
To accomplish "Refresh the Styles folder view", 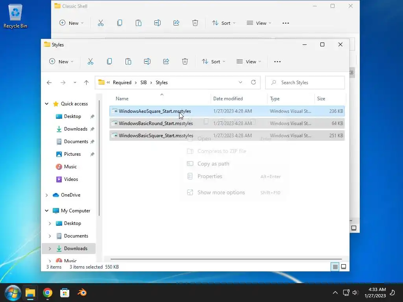I will [x=253, y=82].
